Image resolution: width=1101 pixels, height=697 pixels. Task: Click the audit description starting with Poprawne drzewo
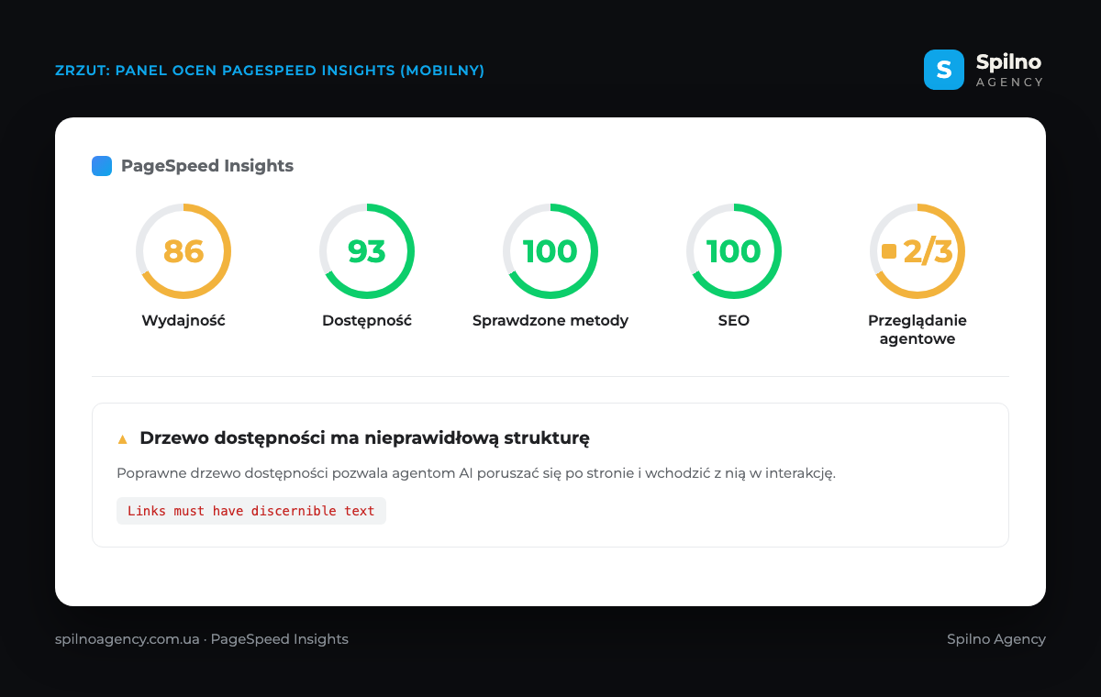coord(476,474)
